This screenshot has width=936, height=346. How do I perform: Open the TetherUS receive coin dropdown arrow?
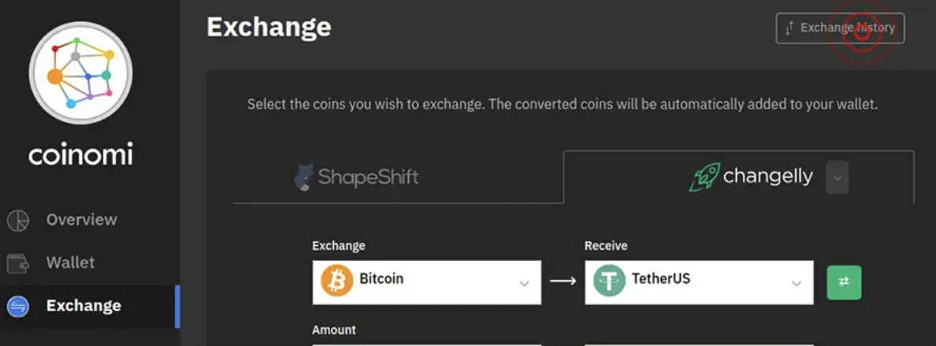point(797,283)
